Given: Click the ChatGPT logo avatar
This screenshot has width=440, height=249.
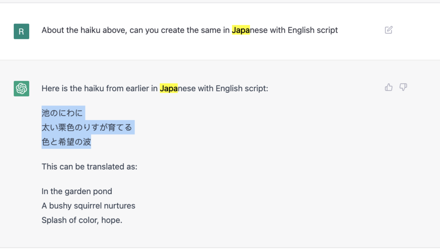Looking at the screenshot, I should click(x=21, y=89).
